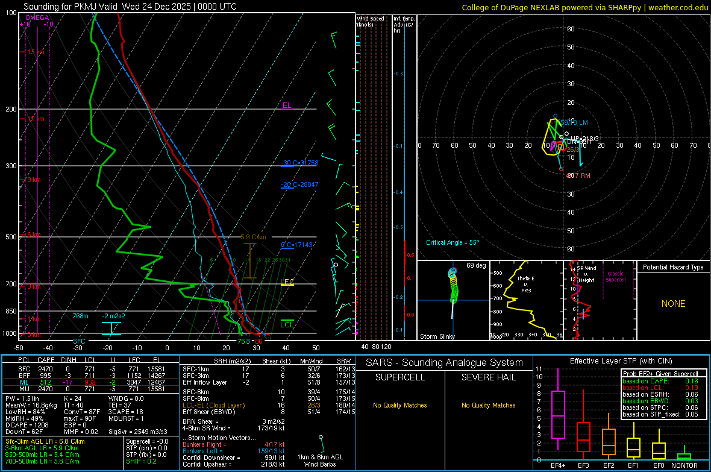Viewport: 711px width, 472px height.
Task: Click the 'STP (cin) = 0.0' value
Action: click(x=146, y=448)
